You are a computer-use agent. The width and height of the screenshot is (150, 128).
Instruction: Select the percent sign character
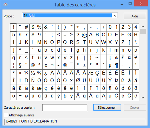[x=39, y=27]
